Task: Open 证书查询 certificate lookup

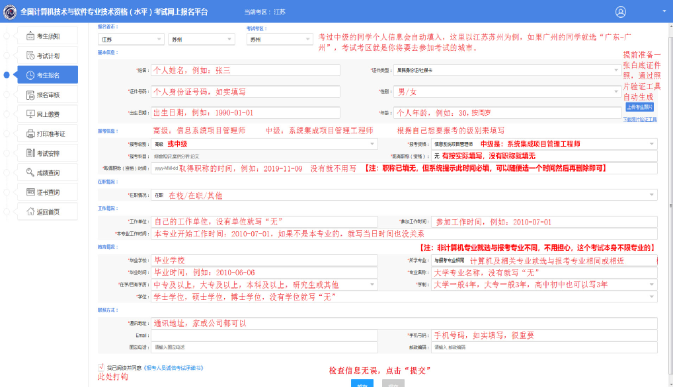Action: pyautogui.click(x=48, y=192)
